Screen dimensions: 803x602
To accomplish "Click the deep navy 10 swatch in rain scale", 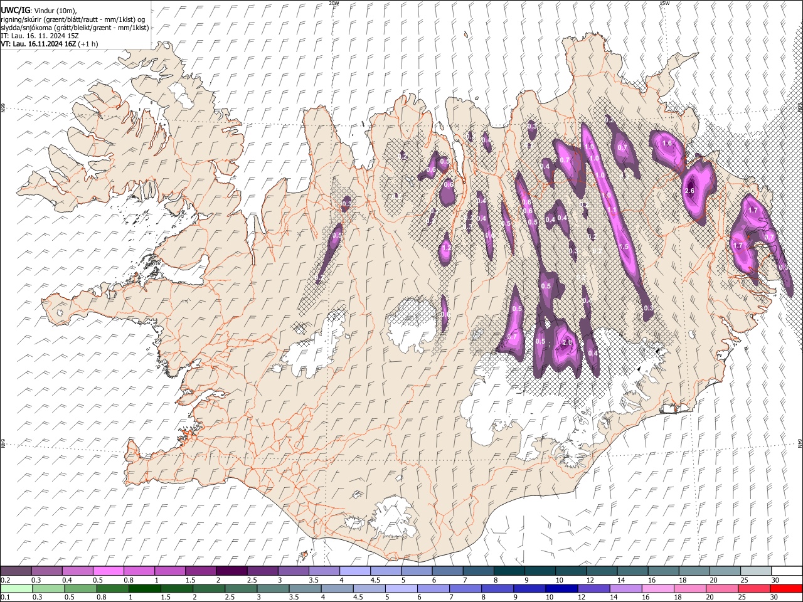I will [561, 588].
